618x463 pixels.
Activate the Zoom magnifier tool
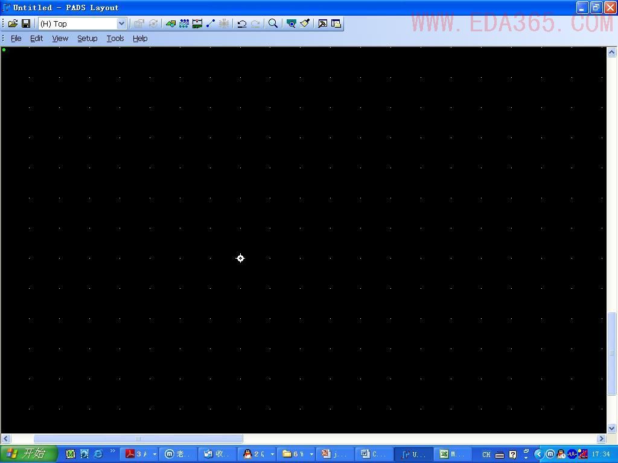coord(273,24)
